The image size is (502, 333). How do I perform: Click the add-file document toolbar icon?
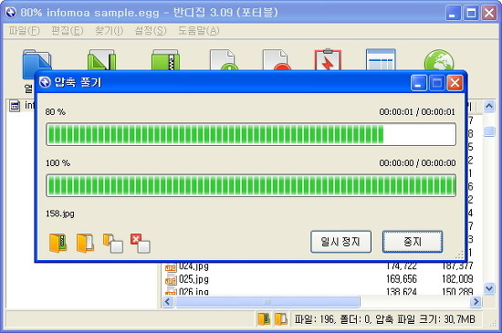coord(224,60)
